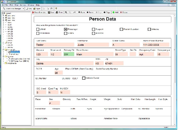The height and width of the screenshot is (137, 183).
Task: Click the form icon beside DC-66
Action: (x=6, y=43)
